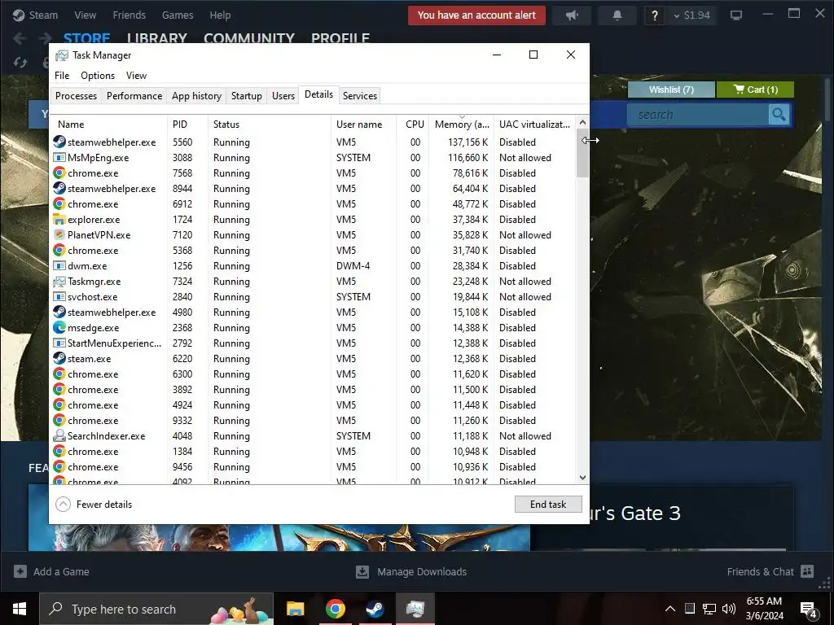Open Manage Downloads in Steam
834x625 pixels.
coord(411,571)
